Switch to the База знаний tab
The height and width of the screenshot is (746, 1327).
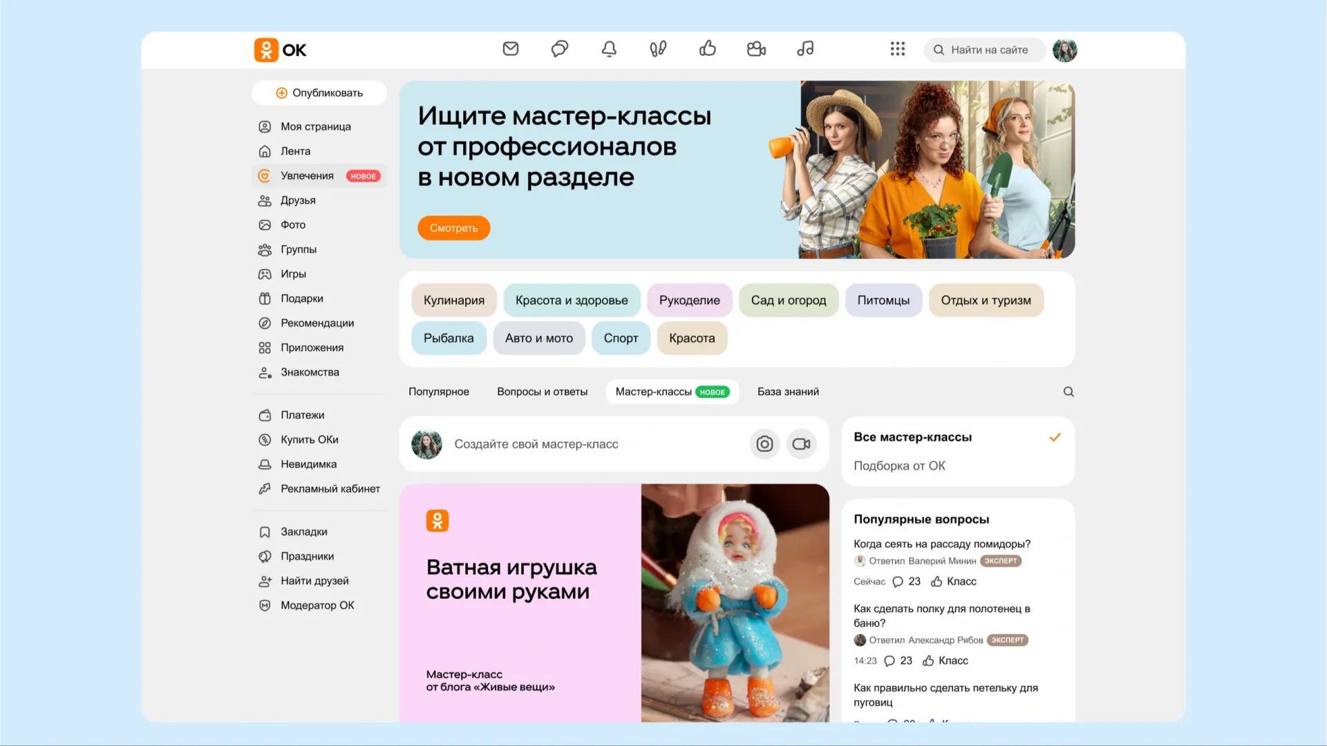pyautogui.click(x=788, y=392)
